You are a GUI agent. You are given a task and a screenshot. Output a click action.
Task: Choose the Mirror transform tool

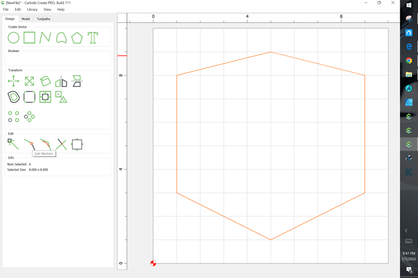point(61,81)
